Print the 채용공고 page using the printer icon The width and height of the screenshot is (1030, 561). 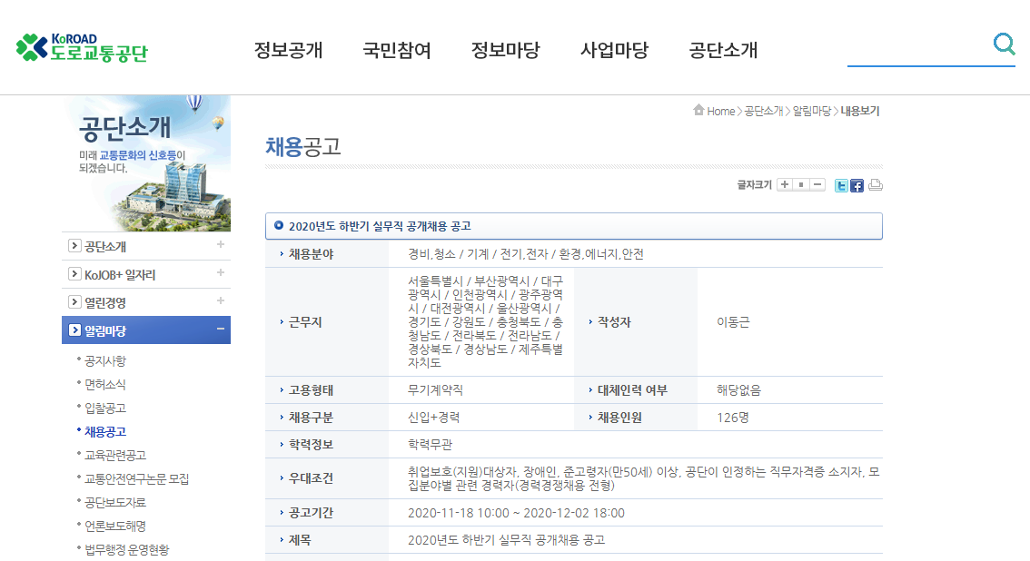pyautogui.click(x=875, y=184)
